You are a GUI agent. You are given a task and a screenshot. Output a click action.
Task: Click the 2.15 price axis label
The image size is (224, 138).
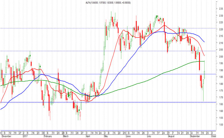tap(221, 36)
